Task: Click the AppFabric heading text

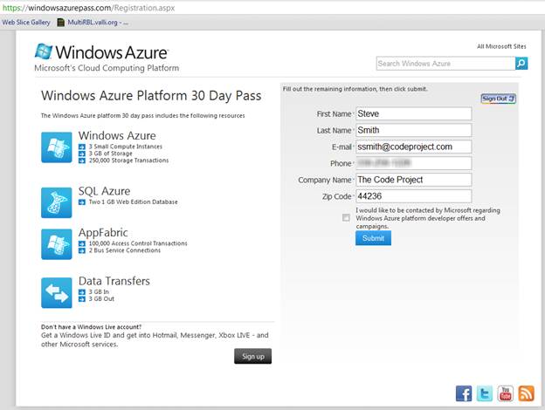Action: [103, 233]
